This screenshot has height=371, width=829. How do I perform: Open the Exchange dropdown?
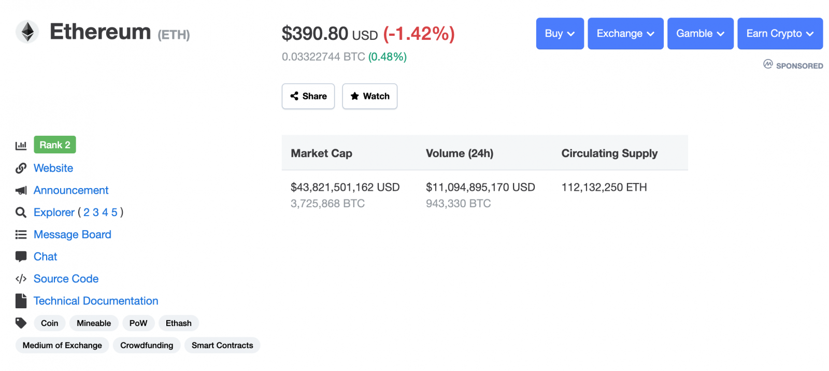pos(625,34)
